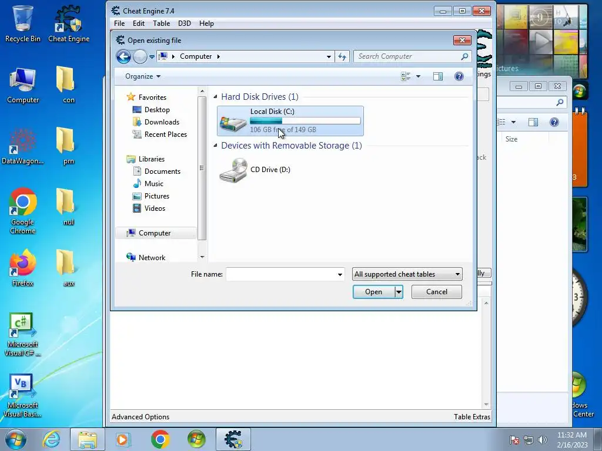Click the refresh button beside the address bar
This screenshot has height=451, width=602.
[342, 57]
